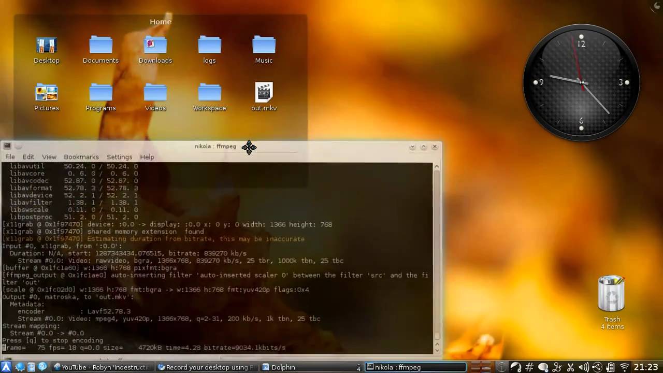663x373 pixels.
Task: Open the USB device notifier icon
Action: [597, 367]
